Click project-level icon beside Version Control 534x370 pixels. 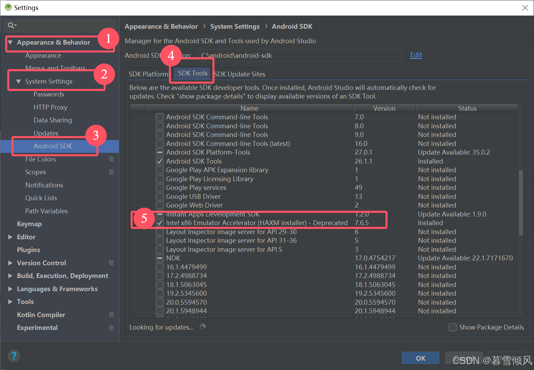pos(111,263)
